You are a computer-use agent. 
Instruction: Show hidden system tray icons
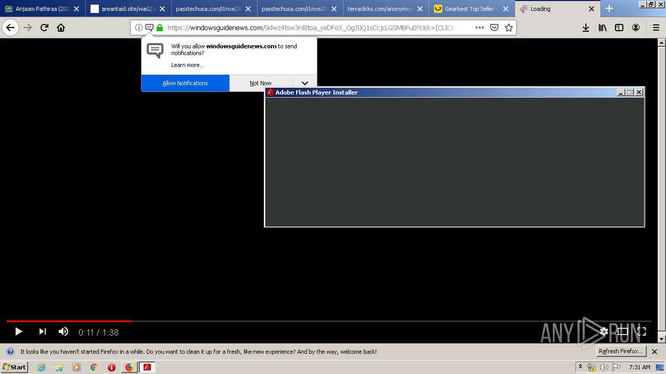pos(581,367)
